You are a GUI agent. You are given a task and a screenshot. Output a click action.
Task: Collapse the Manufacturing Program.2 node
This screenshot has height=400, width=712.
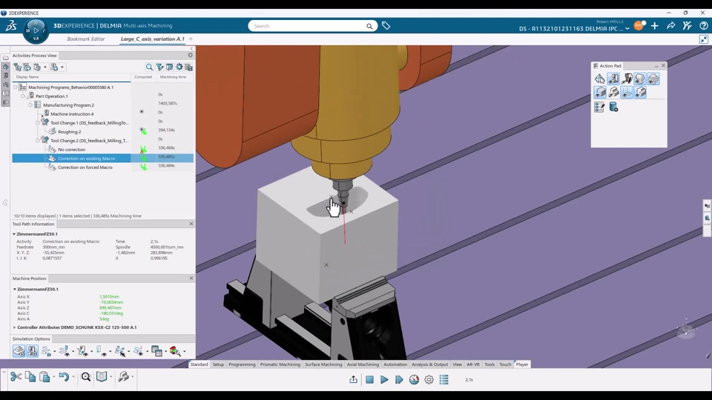pyautogui.click(x=30, y=104)
